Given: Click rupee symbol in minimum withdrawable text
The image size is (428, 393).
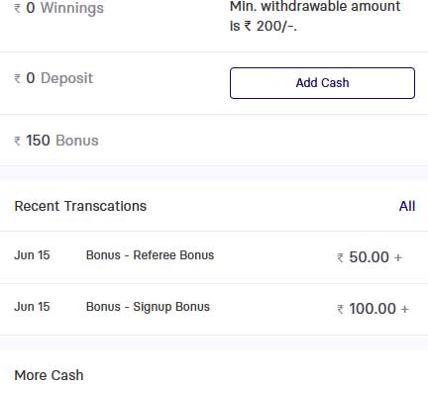Looking at the screenshot, I should pos(248,26).
